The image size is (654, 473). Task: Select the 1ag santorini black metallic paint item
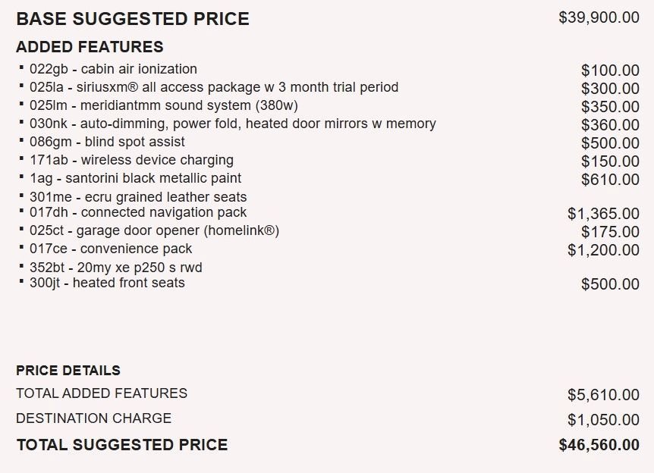coord(136,178)
